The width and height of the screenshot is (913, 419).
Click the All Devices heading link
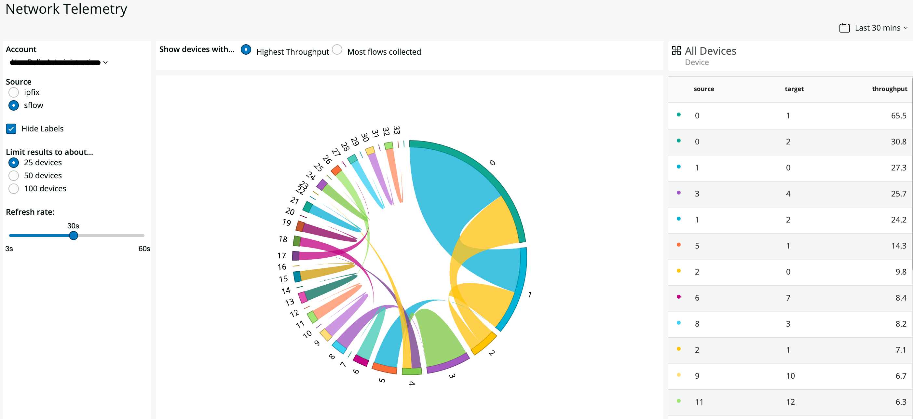click(x=710, y=51)
